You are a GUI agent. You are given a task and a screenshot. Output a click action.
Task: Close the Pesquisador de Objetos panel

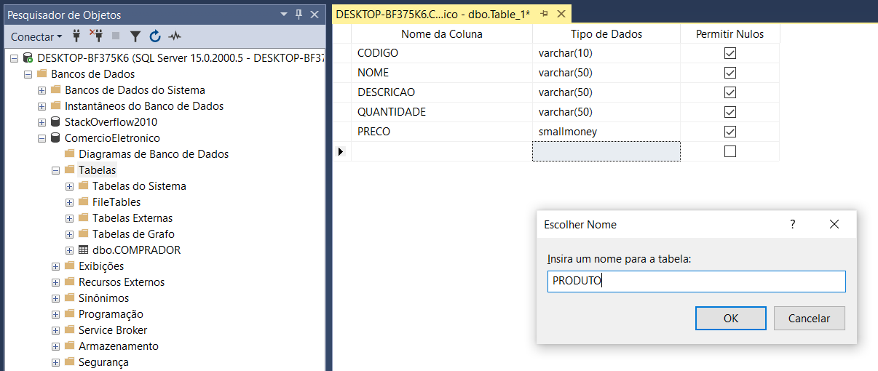point(315,15)
